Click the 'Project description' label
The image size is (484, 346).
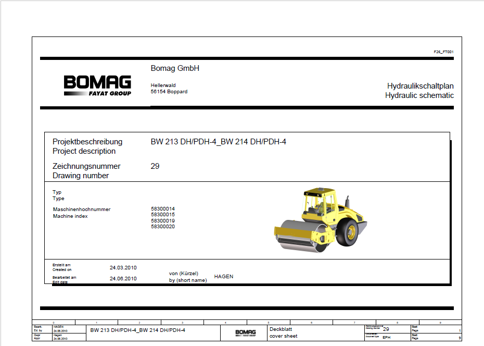84,151
